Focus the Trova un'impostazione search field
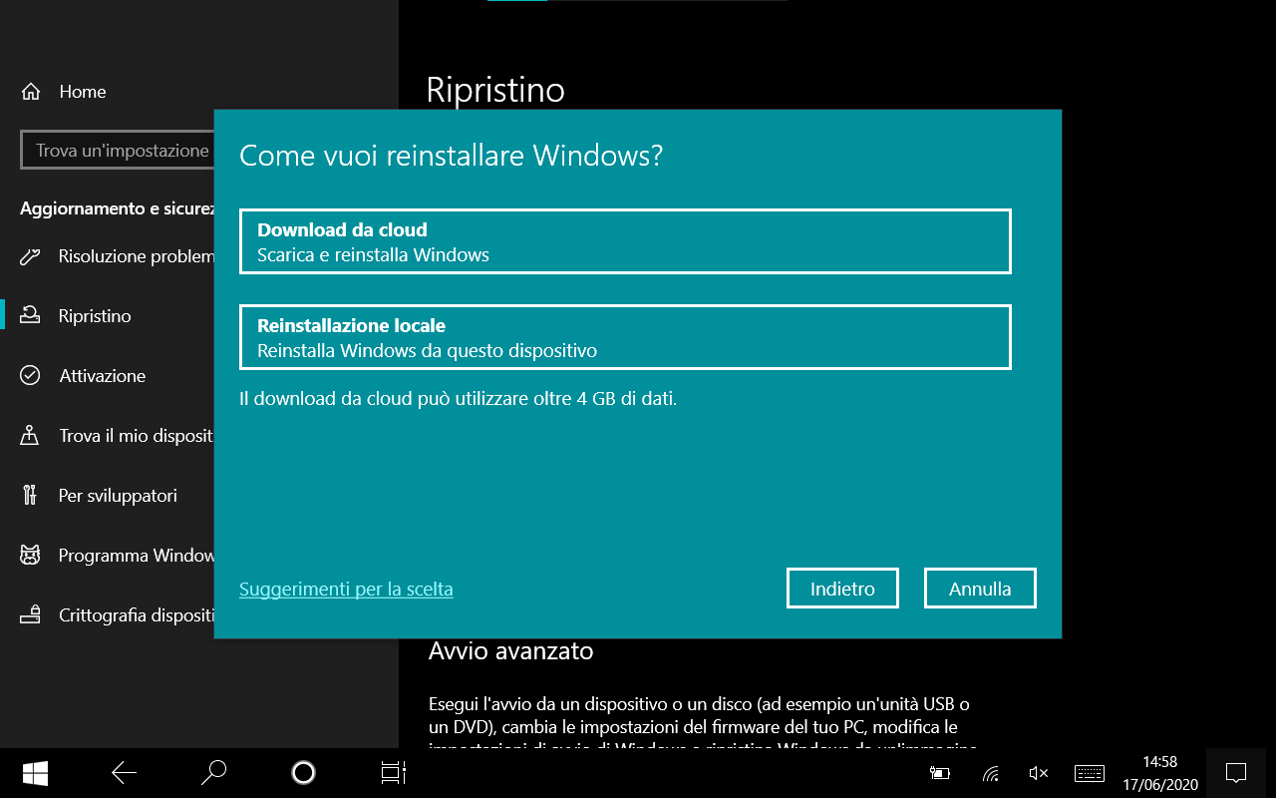 tap(118, 151)
